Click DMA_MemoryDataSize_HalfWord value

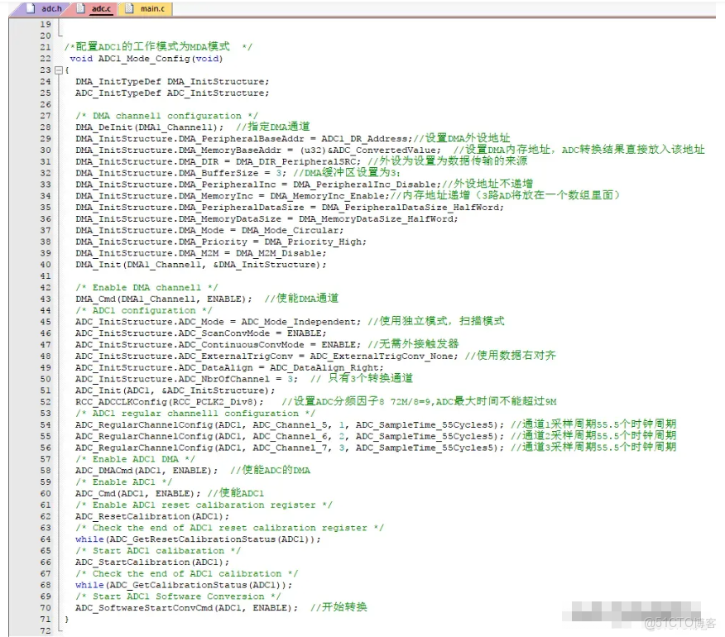click(378, 219)
